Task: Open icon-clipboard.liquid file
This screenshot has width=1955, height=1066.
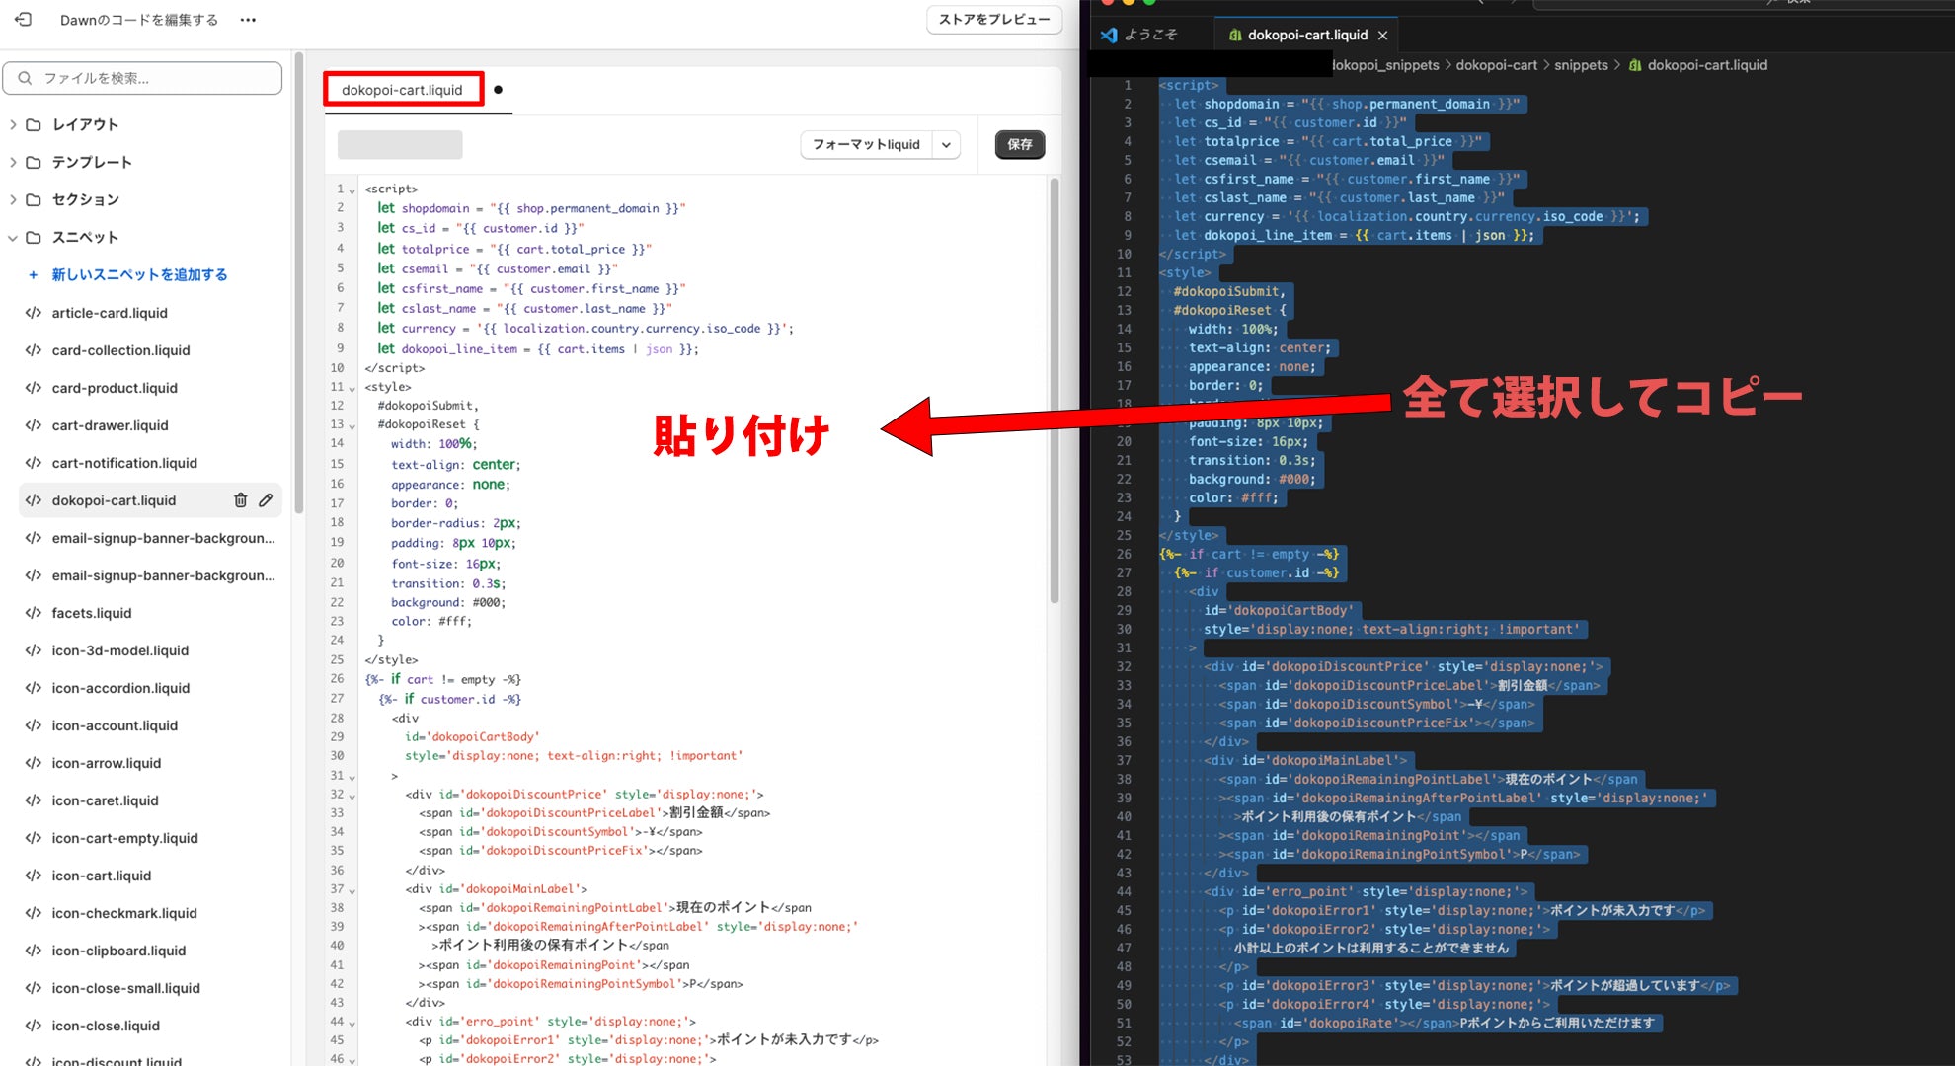Action: click(x=118, y=951)
